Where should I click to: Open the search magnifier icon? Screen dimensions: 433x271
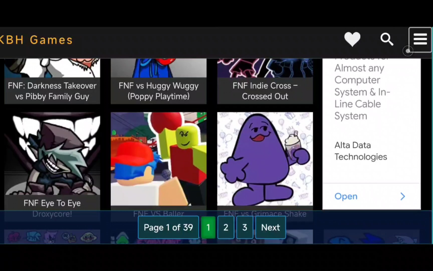point(387,39)
